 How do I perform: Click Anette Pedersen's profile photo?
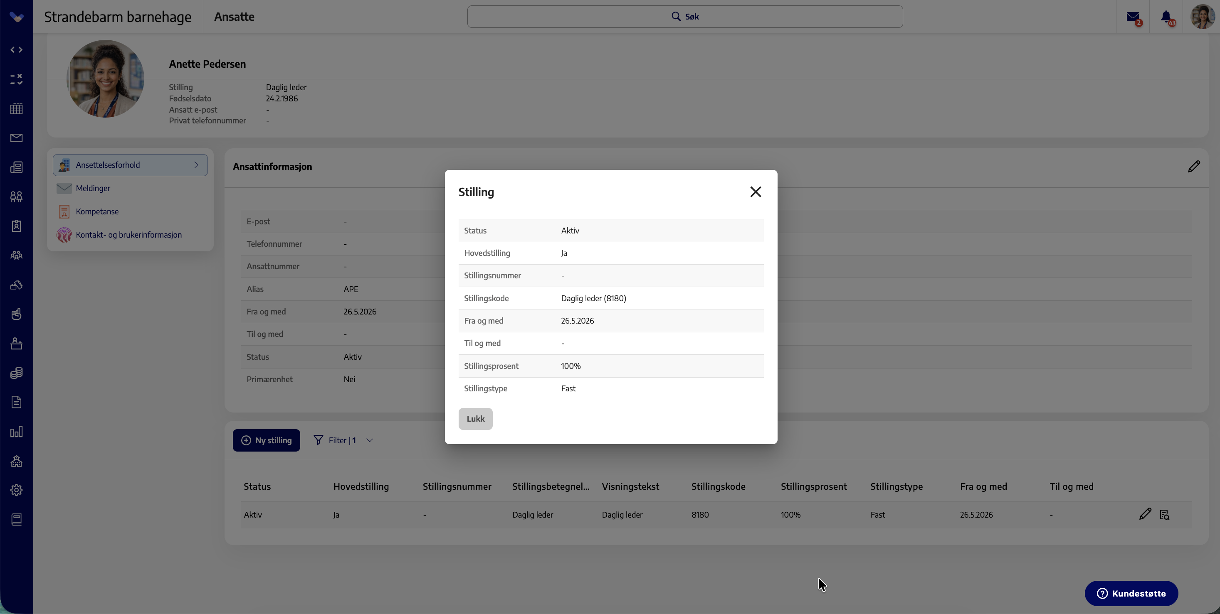coord(105,79)
